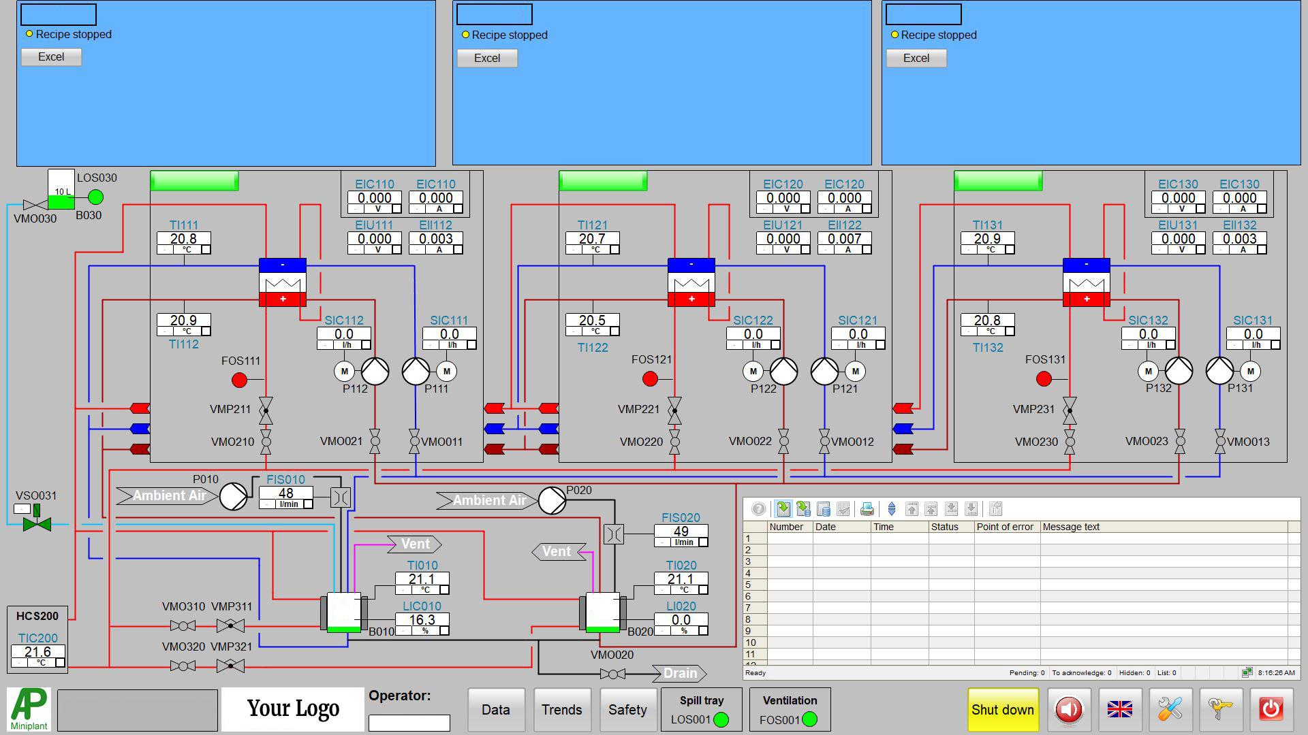Click the keys login icon
Image resolution: width=1308 pixels, height=735 pixels.
pyautogui.click(x=1220, y=710)
